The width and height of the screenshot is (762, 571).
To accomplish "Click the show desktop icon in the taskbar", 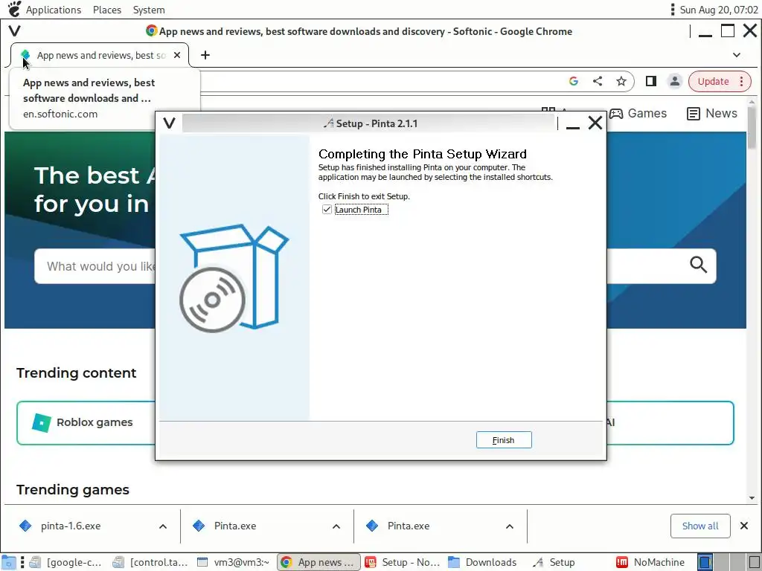I will pos(8,562).
